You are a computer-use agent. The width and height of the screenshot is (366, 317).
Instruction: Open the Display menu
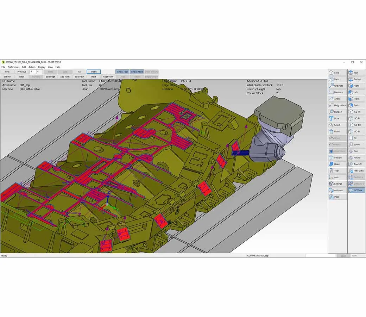click(42, 67)
